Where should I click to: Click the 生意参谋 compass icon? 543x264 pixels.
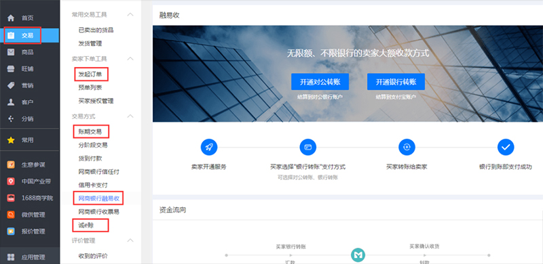(x=11, y=164)
